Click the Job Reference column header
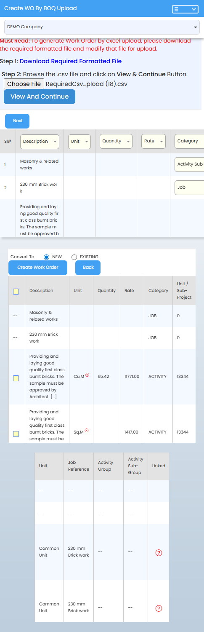This screenshot has width=204, height=632. coord(79,466)
